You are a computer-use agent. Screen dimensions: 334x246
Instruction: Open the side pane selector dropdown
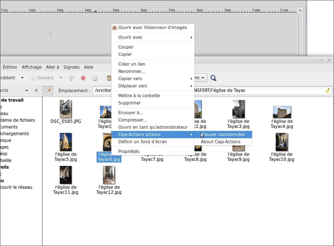[x=27, y=90]
